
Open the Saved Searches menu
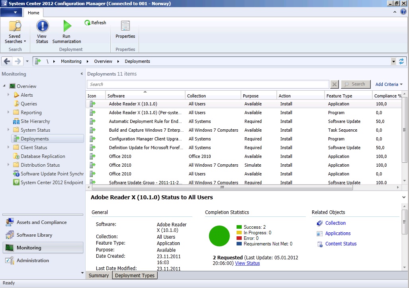[x=15, y=32]
